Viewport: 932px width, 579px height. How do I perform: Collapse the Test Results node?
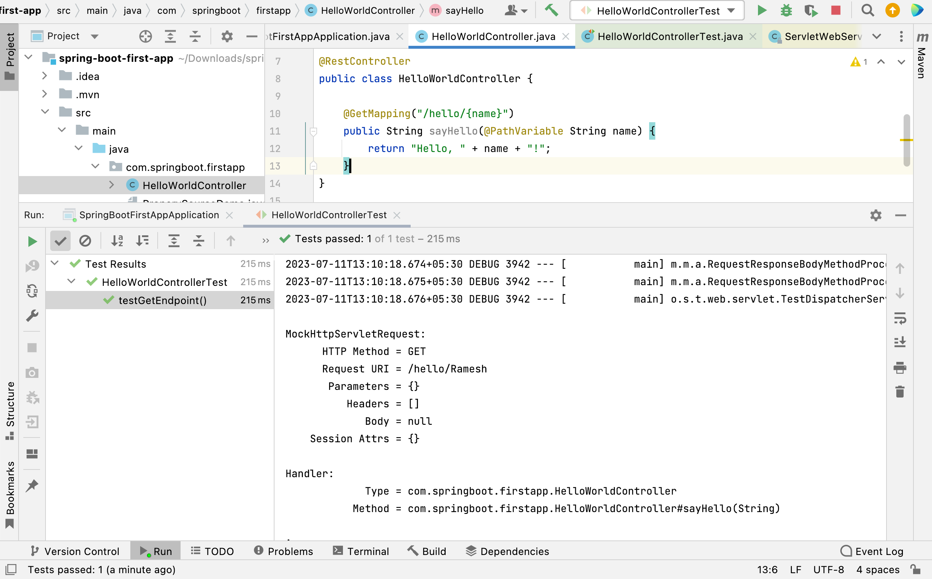(55, 263)
